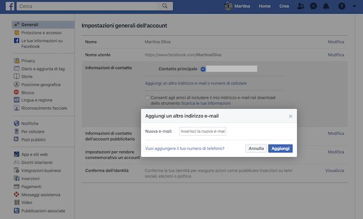
Task: Click Modifica in the Nome row
Action: tap(336, 42)
